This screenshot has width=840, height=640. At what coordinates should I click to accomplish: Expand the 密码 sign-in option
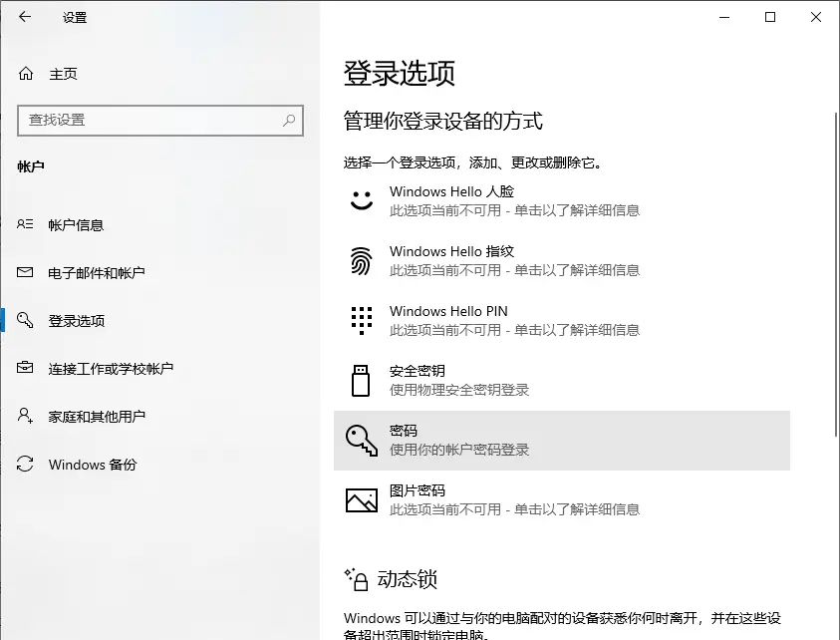coord(561,441)
